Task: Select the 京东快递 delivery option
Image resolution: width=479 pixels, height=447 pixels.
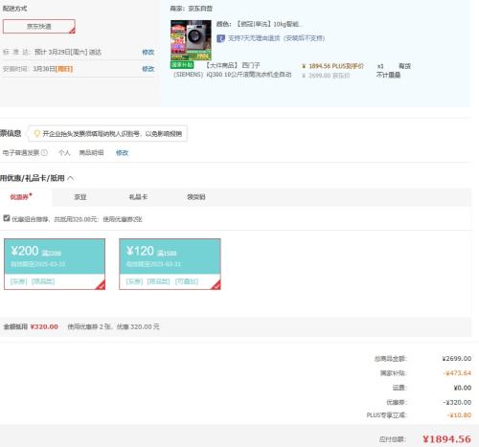Action: tap(39, 27)
